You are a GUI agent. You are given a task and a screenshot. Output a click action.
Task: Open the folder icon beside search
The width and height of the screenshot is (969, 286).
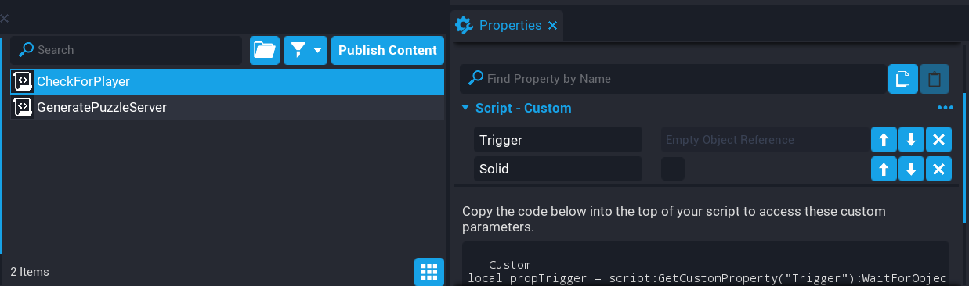(265, 50)
